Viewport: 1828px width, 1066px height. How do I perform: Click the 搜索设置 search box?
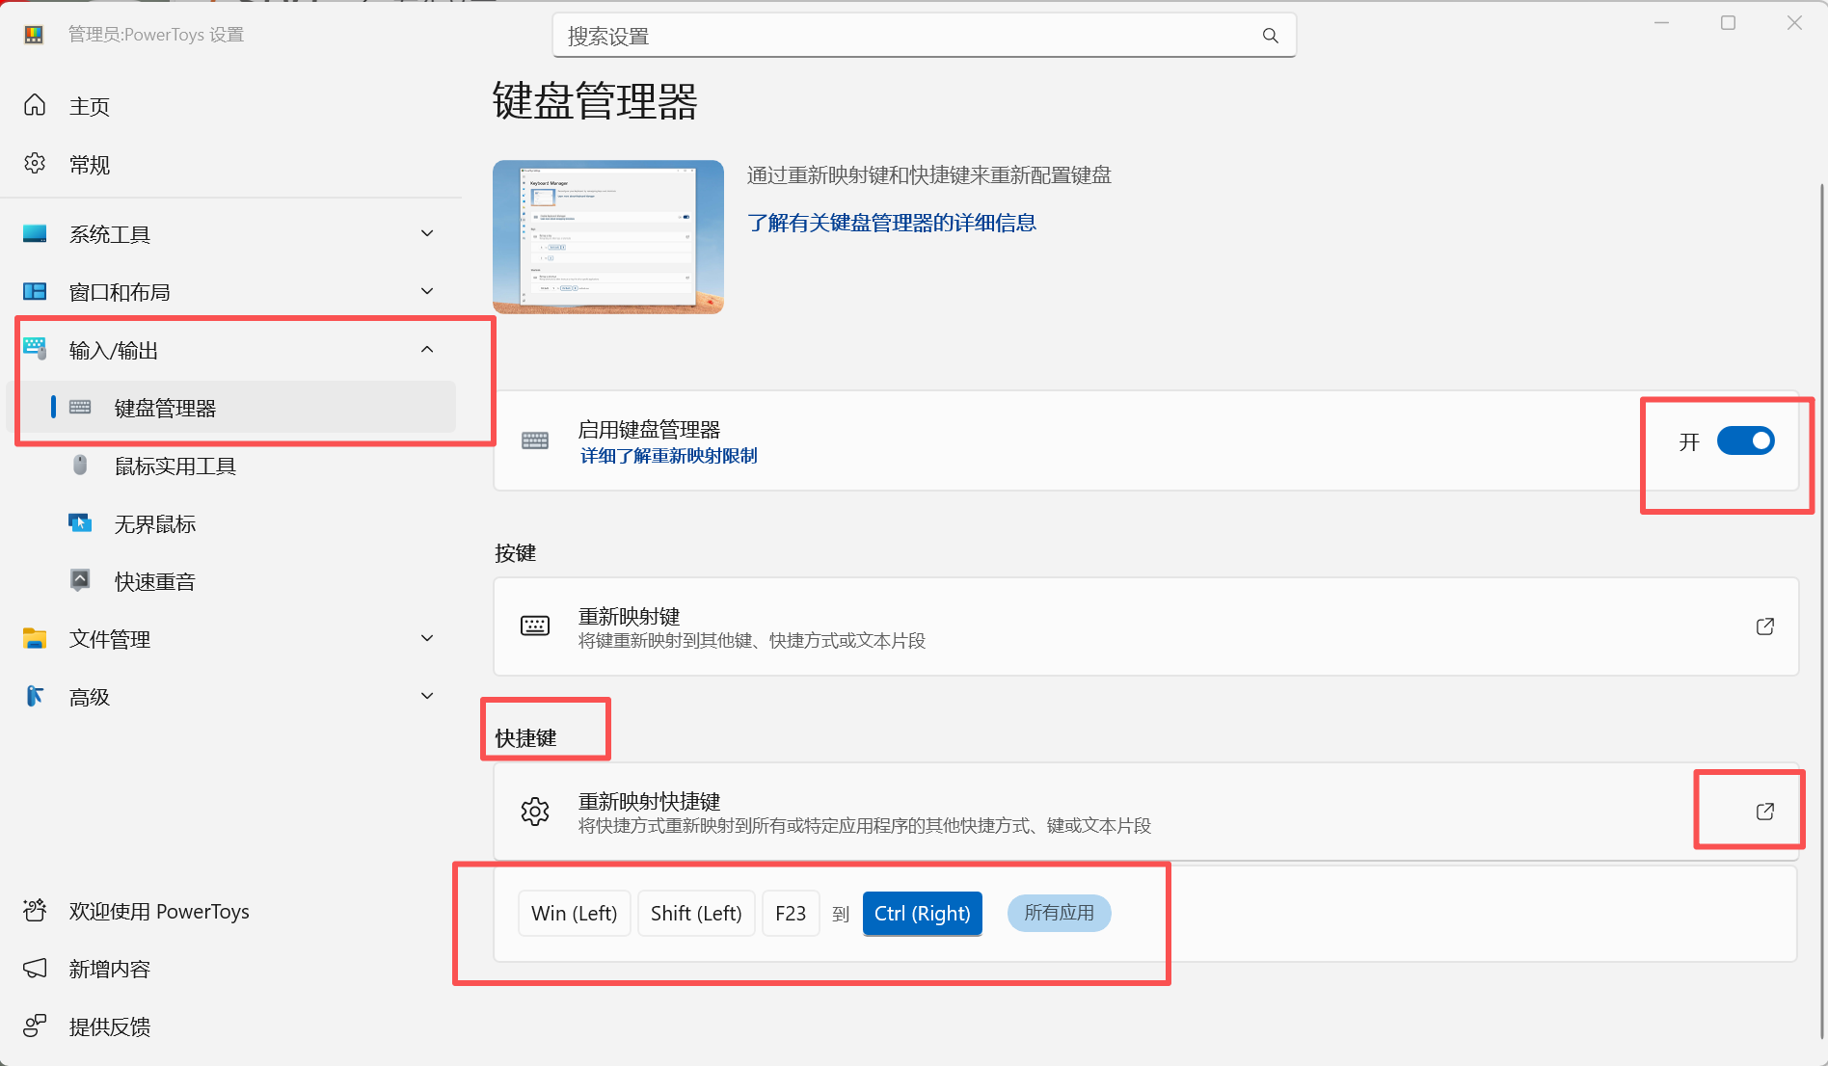click(924, 36)
